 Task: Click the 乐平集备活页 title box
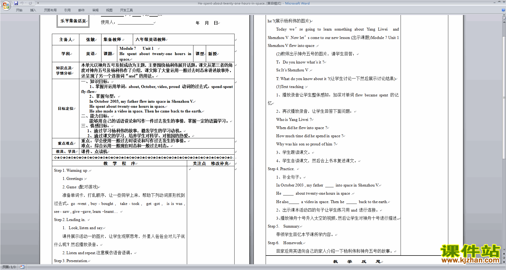point(73,21)
